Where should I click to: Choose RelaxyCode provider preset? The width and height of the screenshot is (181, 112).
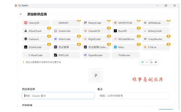[x=156, y=31]
